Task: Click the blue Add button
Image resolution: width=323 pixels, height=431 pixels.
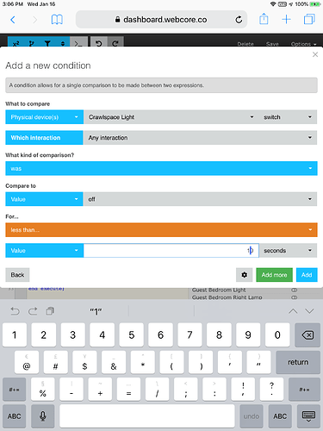Action: click(x=307, y=275)
